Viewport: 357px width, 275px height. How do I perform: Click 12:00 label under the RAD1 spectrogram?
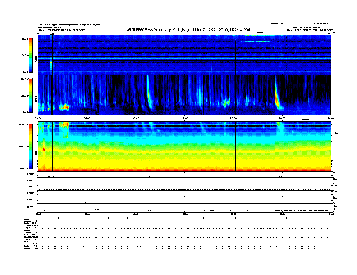185,118
